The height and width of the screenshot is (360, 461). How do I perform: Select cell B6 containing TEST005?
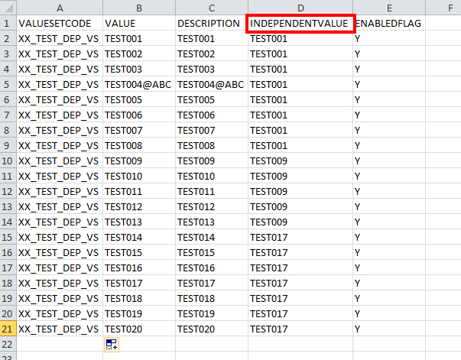(139, 99)
